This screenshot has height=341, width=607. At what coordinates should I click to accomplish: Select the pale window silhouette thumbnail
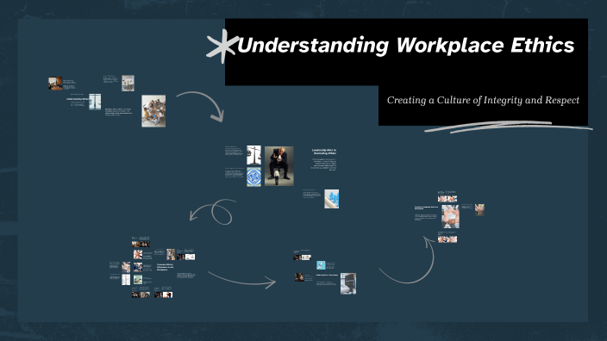(95, 102)
